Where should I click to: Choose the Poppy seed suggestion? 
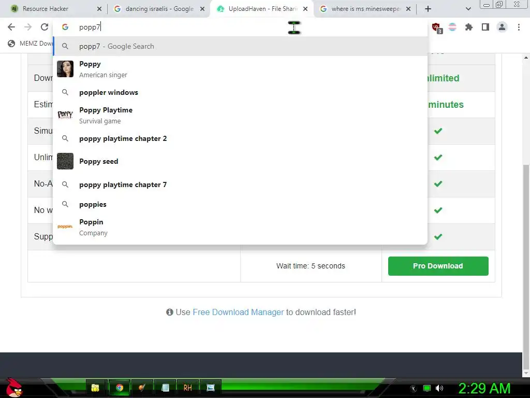240,161
